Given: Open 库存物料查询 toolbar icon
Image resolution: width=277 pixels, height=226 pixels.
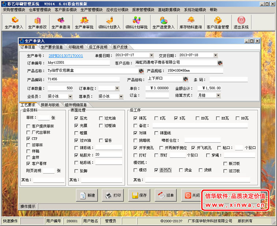Looking at the screenshot, I should pos(191,22).
